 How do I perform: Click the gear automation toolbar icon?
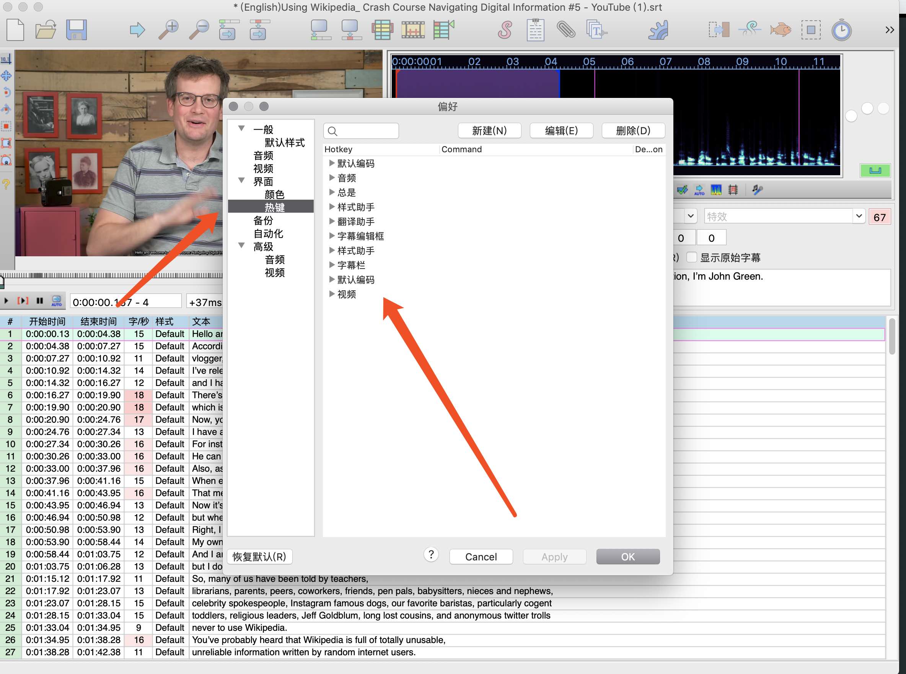pyautogui.click(x=658, y=30)
